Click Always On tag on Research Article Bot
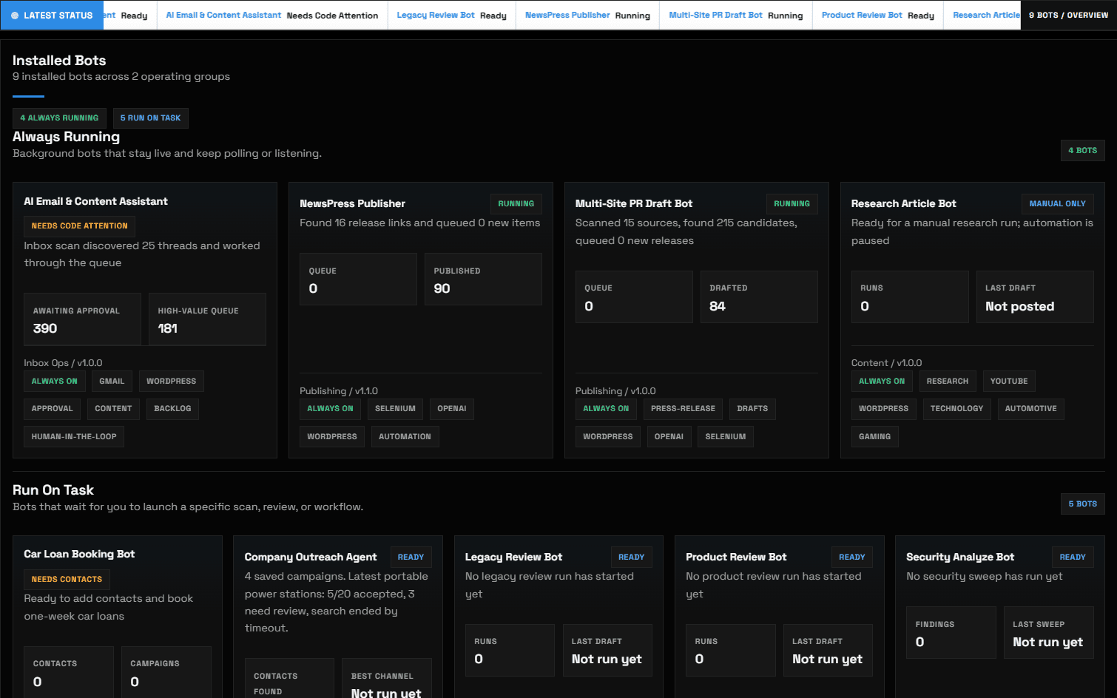The width and height of the screenshot is (1117, 698). [x=882, y=382]
